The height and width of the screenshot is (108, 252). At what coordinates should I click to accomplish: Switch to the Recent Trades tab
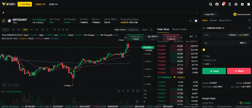coord(179,29)
